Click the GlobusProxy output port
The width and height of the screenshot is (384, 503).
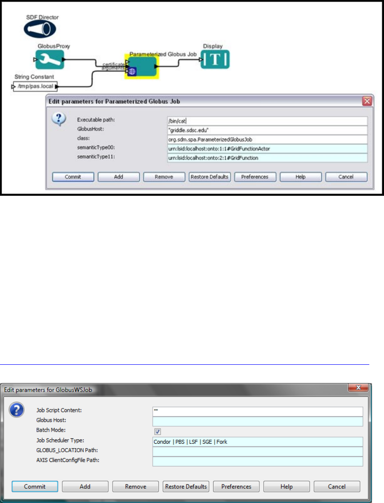[64, 59]
